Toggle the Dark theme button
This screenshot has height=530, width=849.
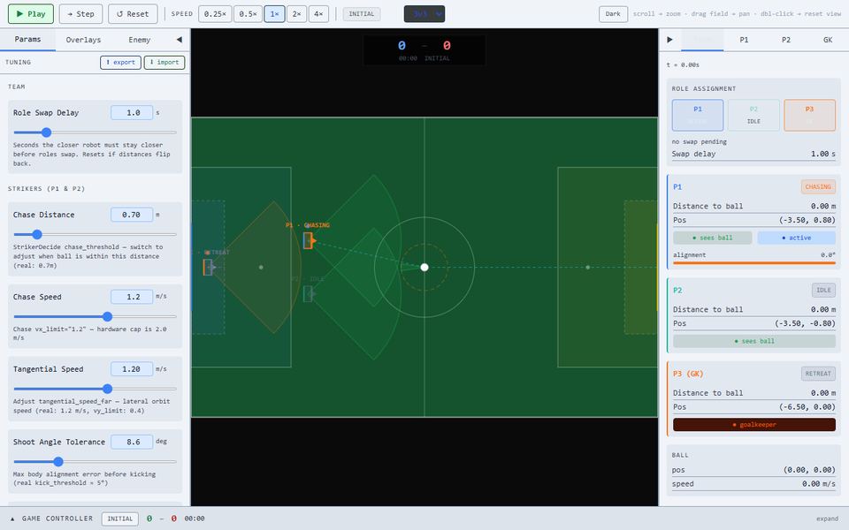pyautogui.click(x=613, y=13)
